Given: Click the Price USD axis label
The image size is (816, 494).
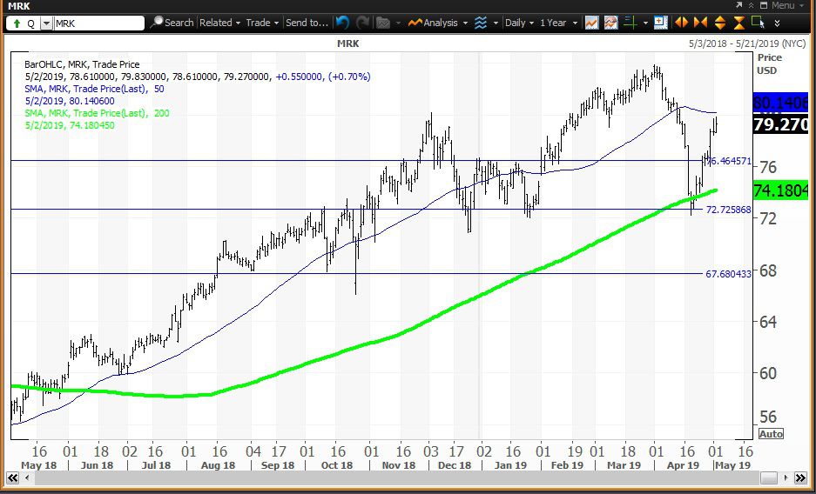Looking at the screenshot, I should click(770, 63).
